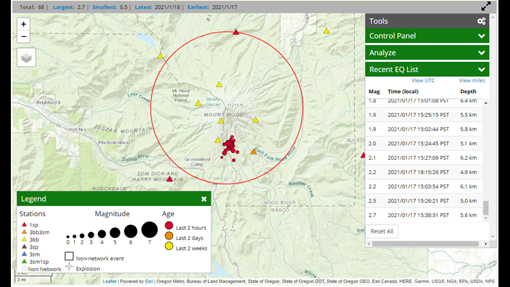Sort by Depth column header

[x=468, y=91]
